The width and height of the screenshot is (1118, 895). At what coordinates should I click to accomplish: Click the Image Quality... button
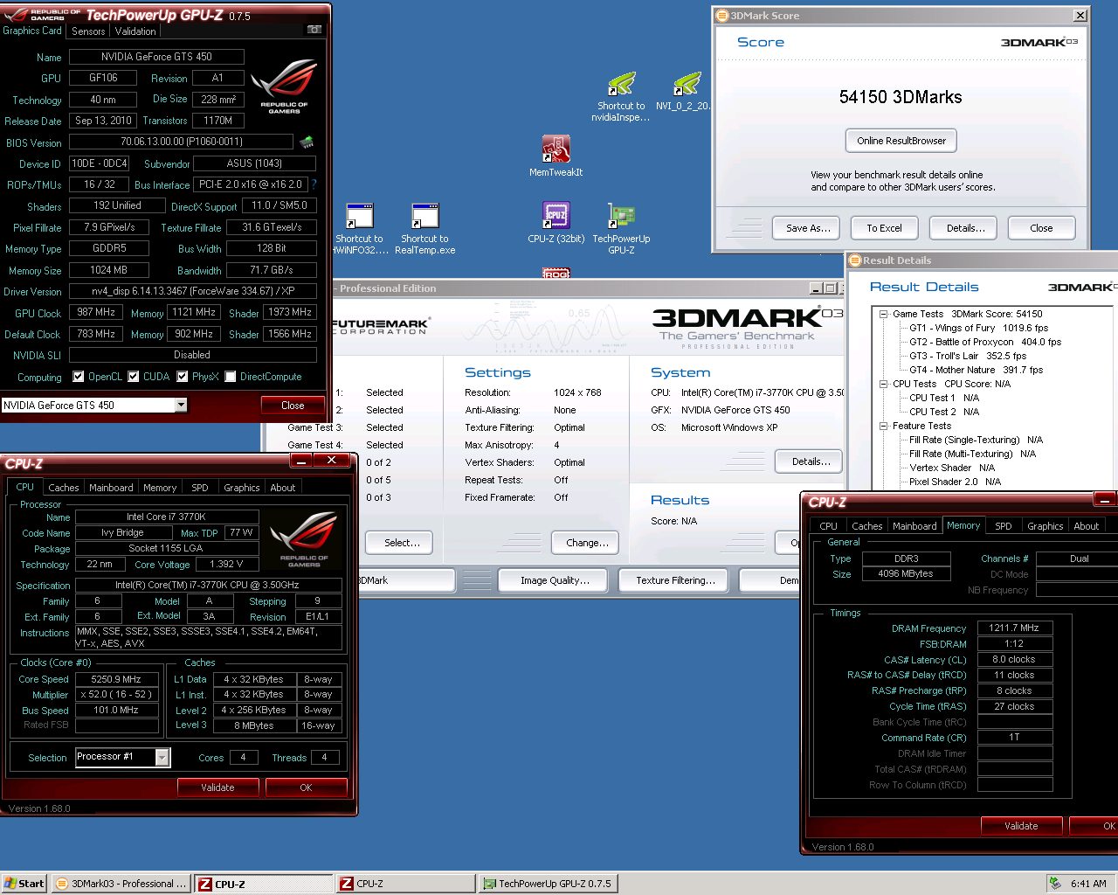point(555,580)
